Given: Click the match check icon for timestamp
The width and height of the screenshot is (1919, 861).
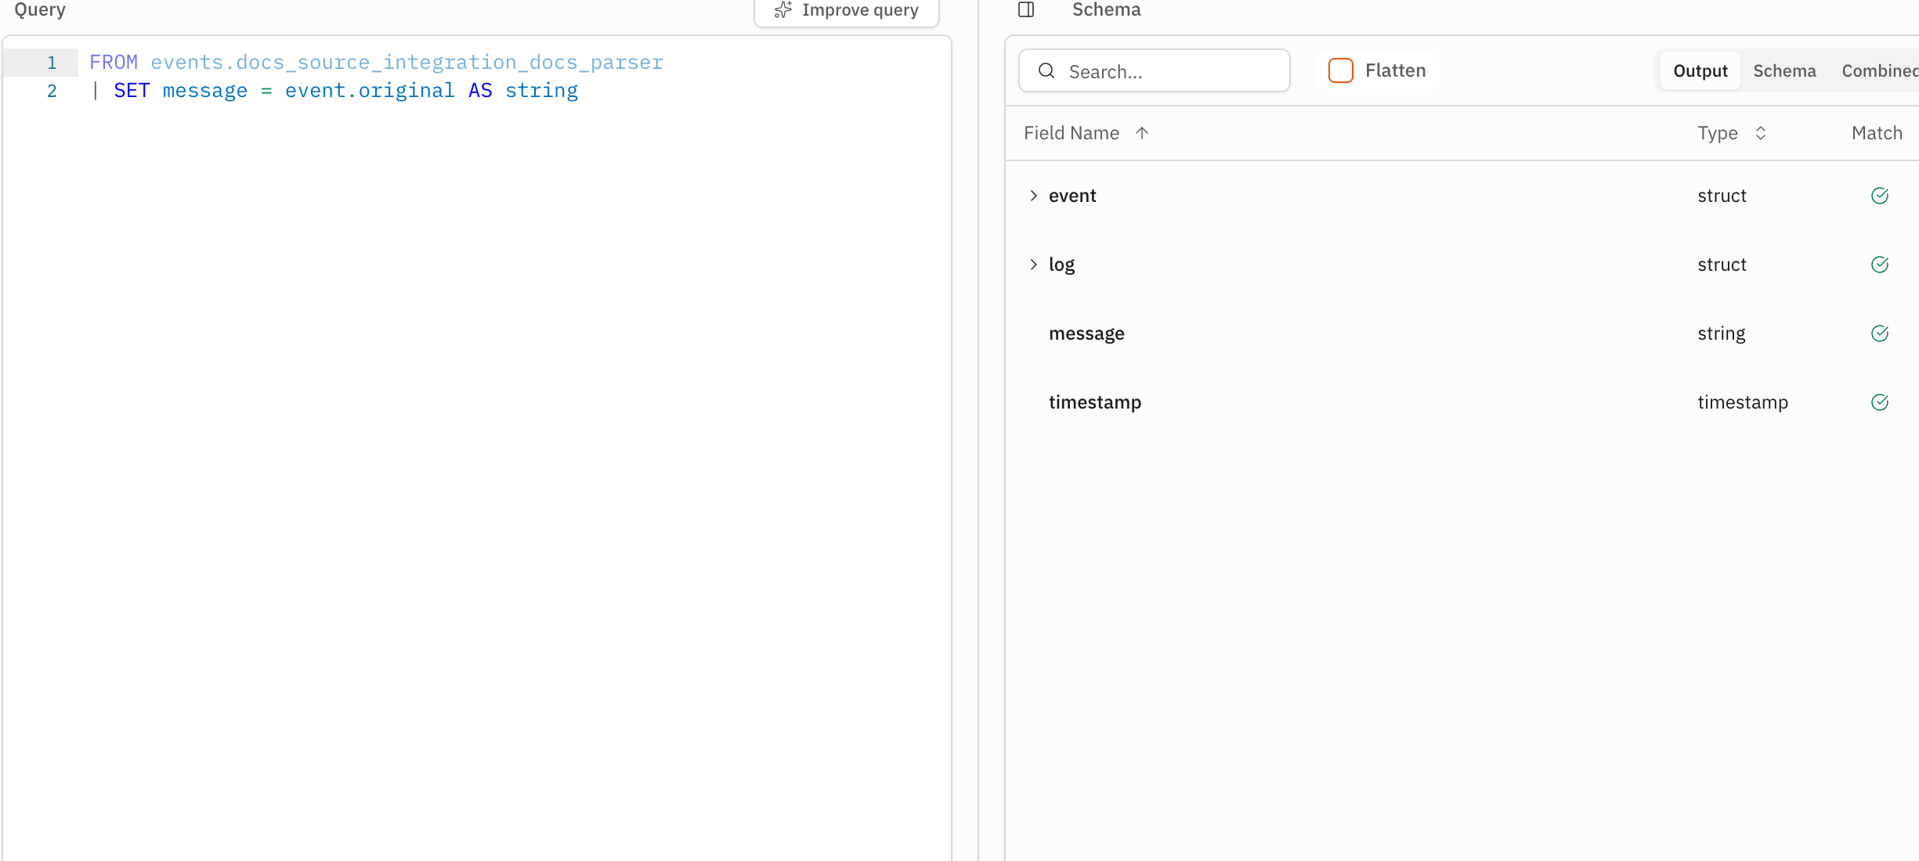Looking at the screenshot, I should coord(1879,402).
